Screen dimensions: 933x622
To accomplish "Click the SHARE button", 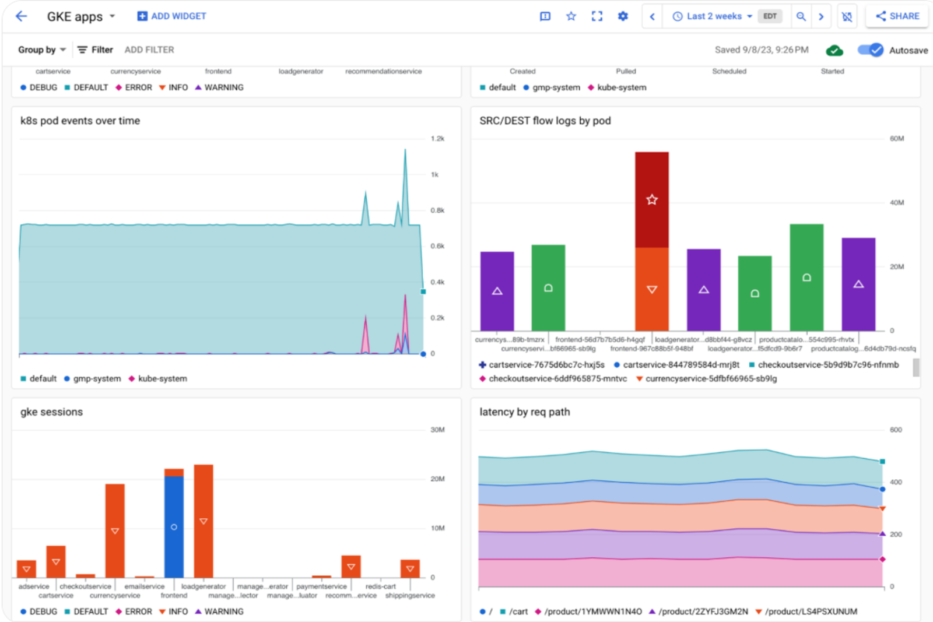I will point(897,16).
